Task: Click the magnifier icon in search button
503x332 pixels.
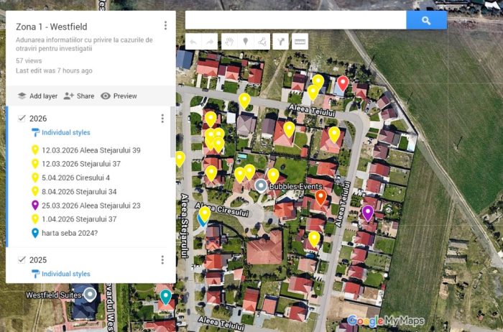Action: tap(426, 21)
